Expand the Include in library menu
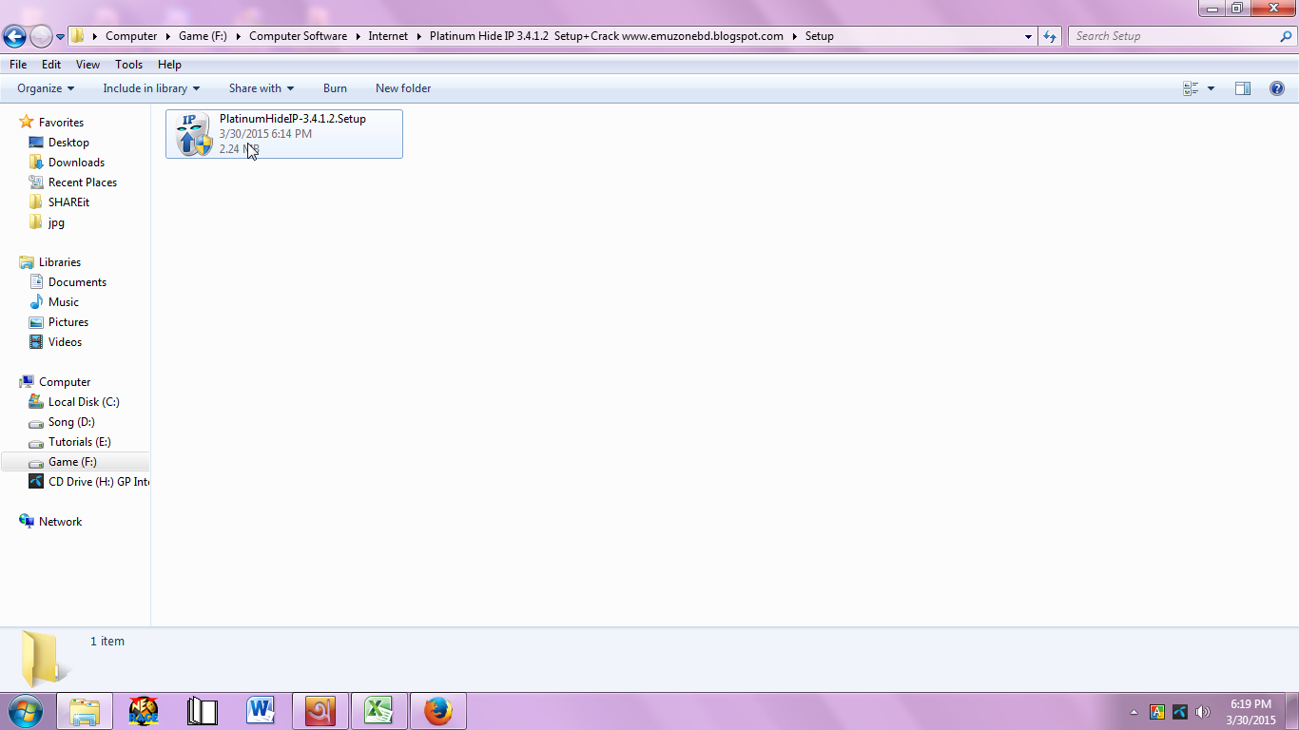Viewport: 1299px width, 730px height. pyautogui.click(x=151, y=88)
